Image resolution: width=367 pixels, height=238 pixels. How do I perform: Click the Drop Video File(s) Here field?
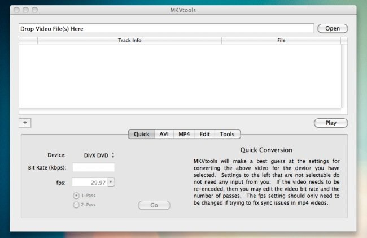tap(166, 29)
